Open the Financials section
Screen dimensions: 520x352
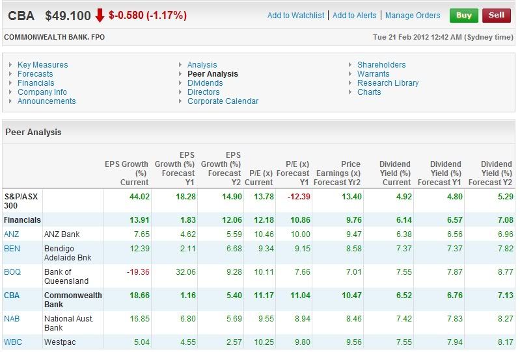pyautogui.click(x=36, y=83)
